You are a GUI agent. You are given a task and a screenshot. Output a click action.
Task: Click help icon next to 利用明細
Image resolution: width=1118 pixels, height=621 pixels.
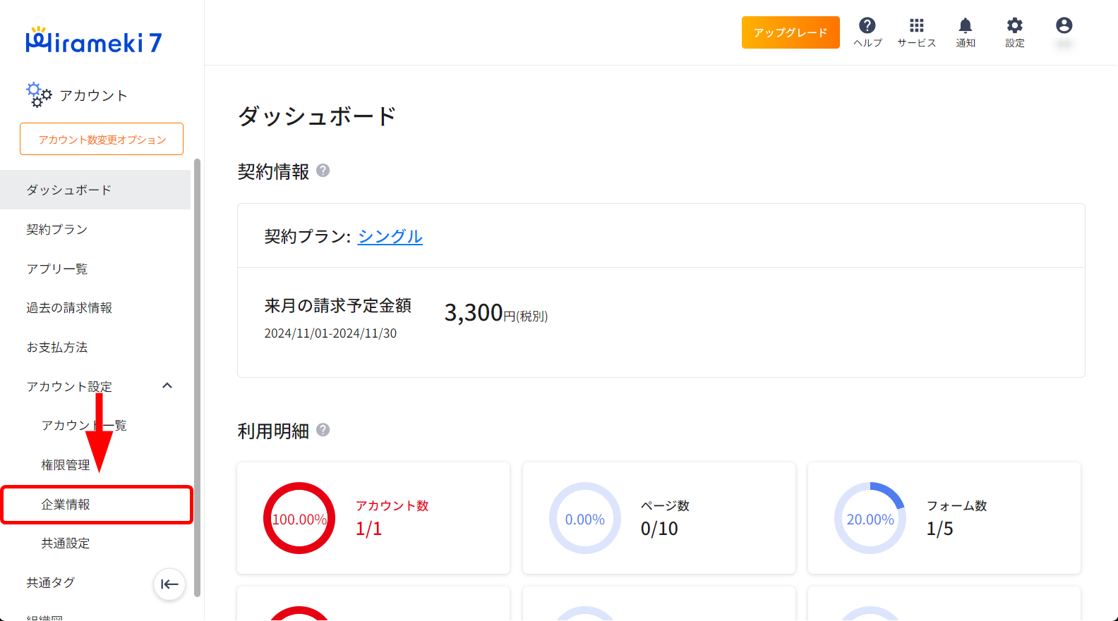(x=323, y=430)
